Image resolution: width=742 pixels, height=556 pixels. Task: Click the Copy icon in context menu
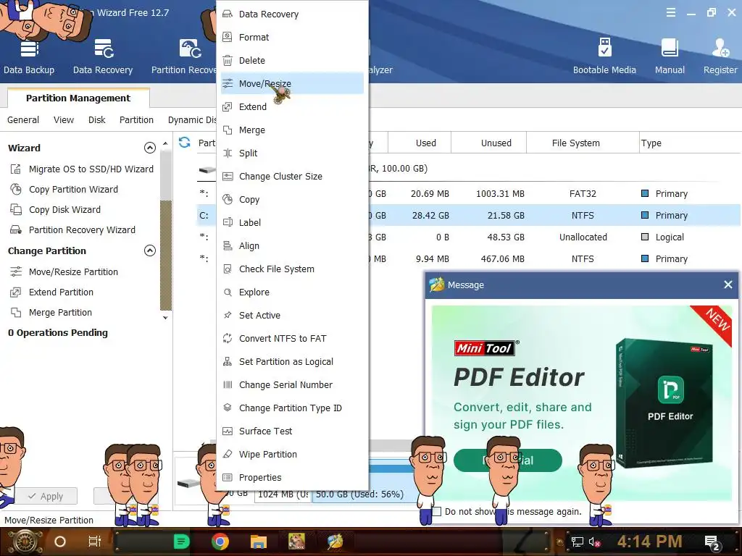(x=228, y=200)
